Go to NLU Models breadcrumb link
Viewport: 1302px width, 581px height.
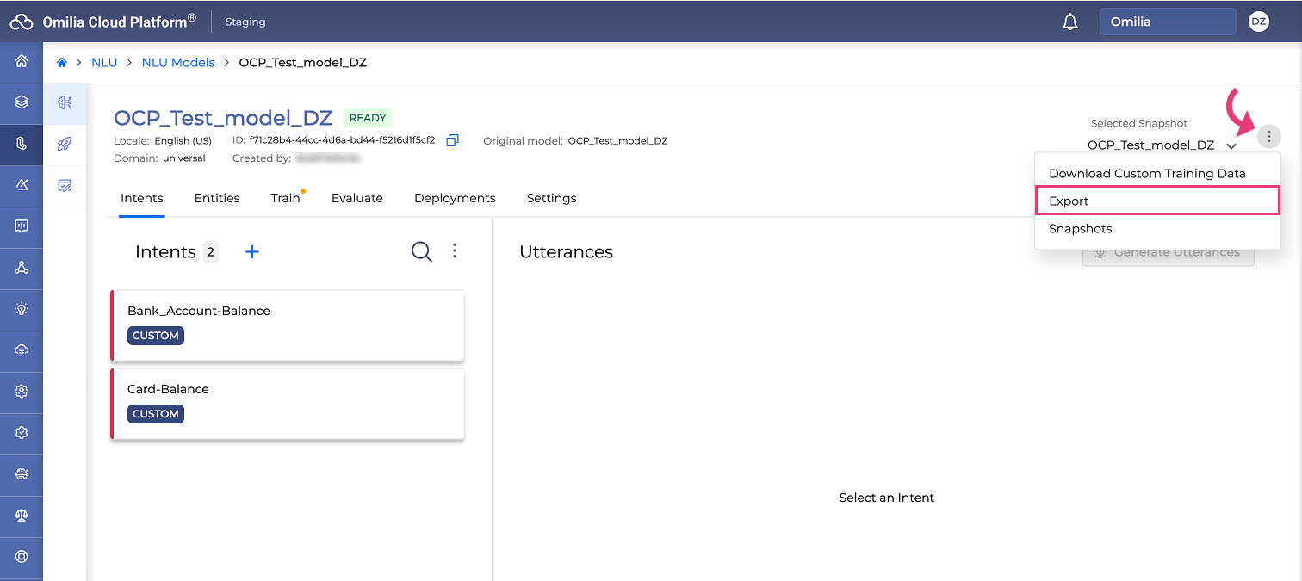[x=178, y=63]
